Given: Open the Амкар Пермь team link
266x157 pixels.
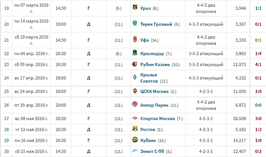Looking at the screenshot, I should coord(154,105).
